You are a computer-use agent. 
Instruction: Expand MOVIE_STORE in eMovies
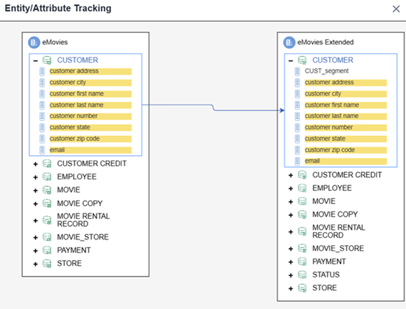coord(35,237)
